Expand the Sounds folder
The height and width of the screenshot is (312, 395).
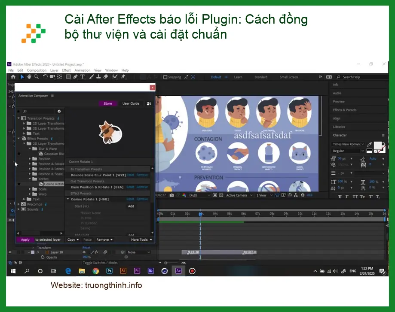18,209
